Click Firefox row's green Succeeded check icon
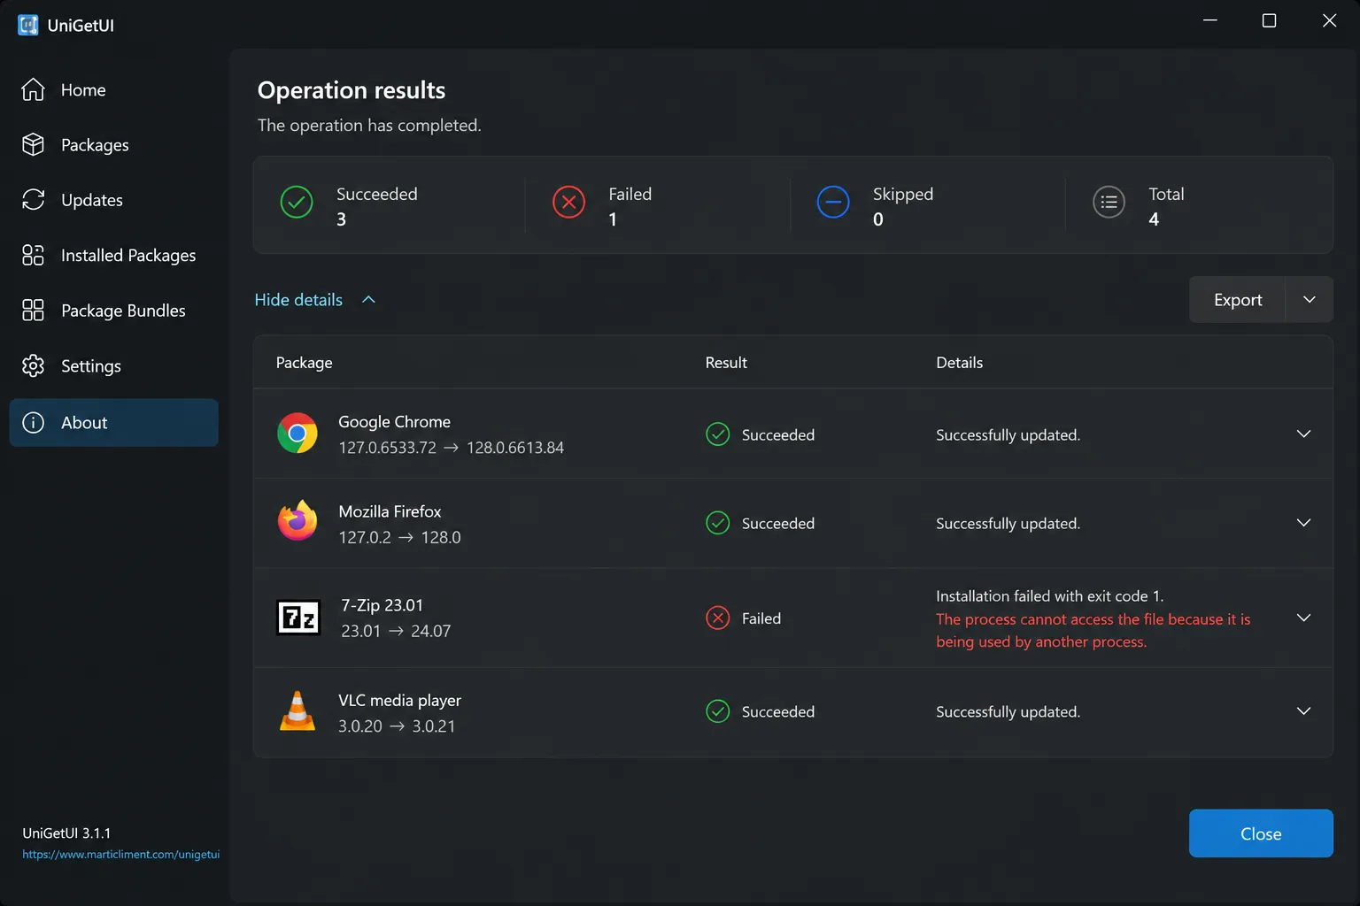Viewport: 1360px width, 906px height. tap(718, 522)
